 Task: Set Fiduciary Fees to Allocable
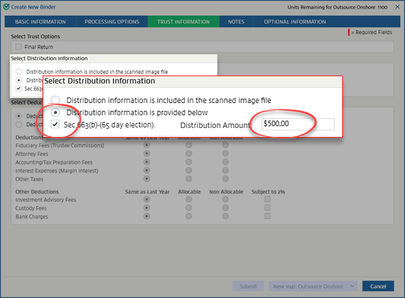[189, 146]
